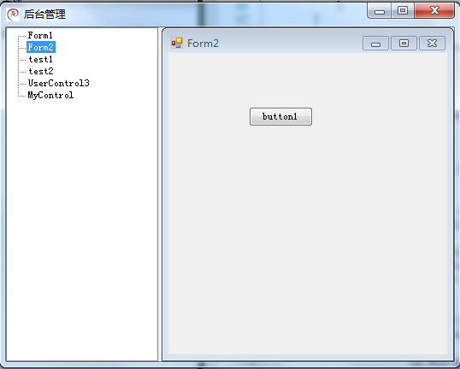Select Form1 in the tree

[40, 36]
